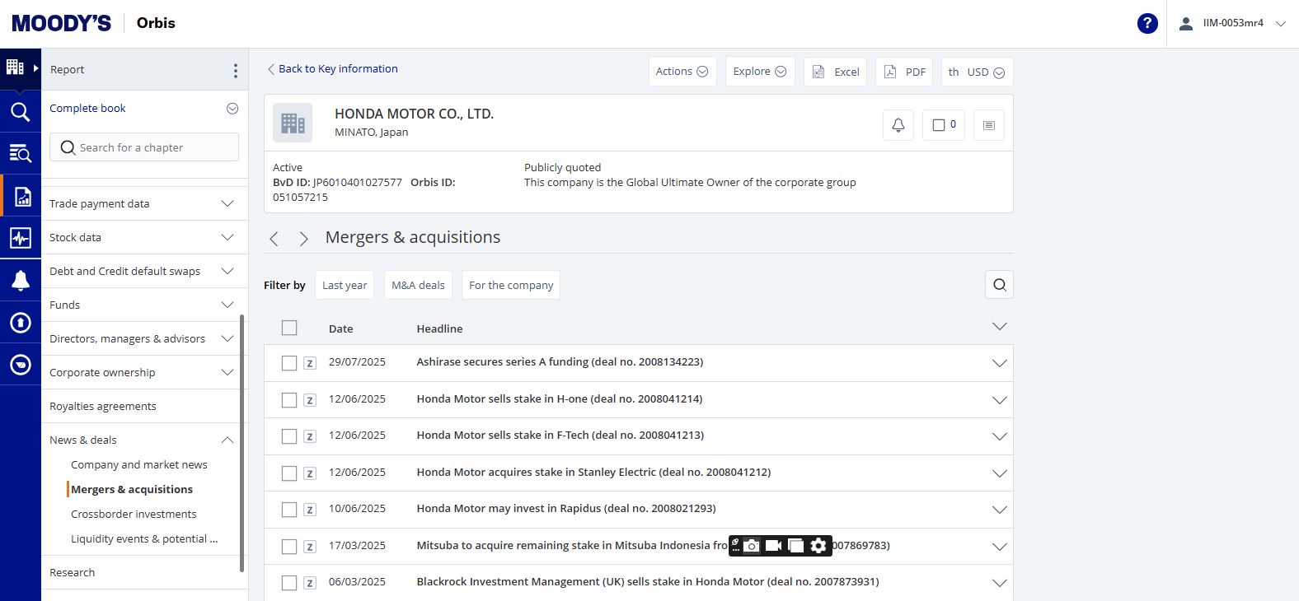Viewport: 1299px width, 601px height.
Task: Go to next report section arrow
Action: (303, 239)
